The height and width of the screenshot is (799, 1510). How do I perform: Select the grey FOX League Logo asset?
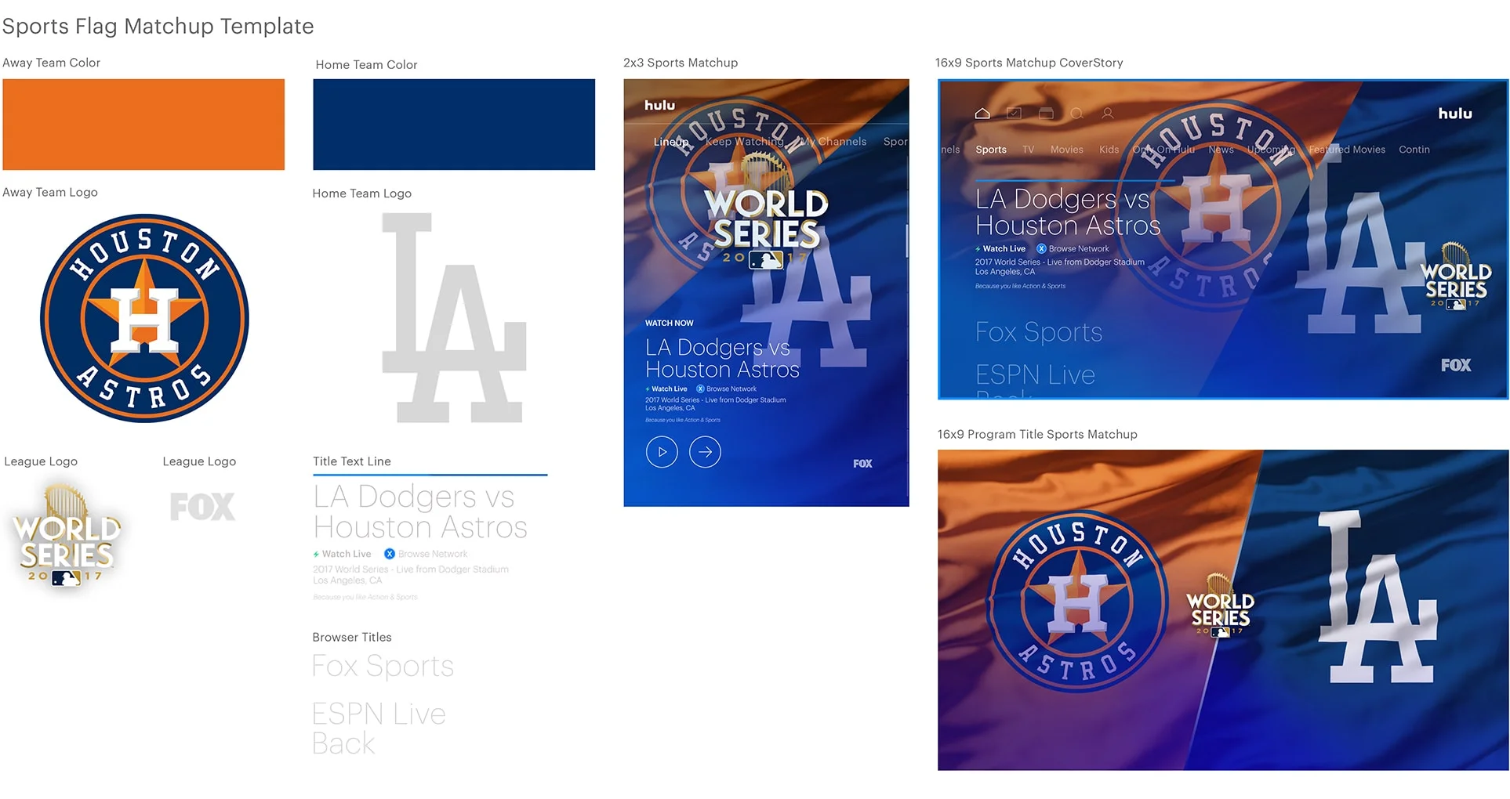[x=202, y=507]
